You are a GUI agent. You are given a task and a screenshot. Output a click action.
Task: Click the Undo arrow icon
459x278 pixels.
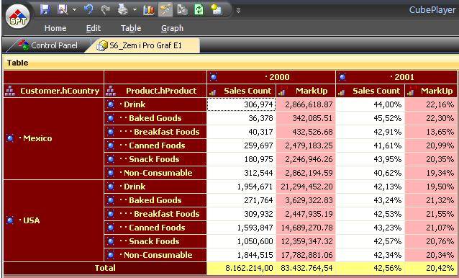(88, 9)
